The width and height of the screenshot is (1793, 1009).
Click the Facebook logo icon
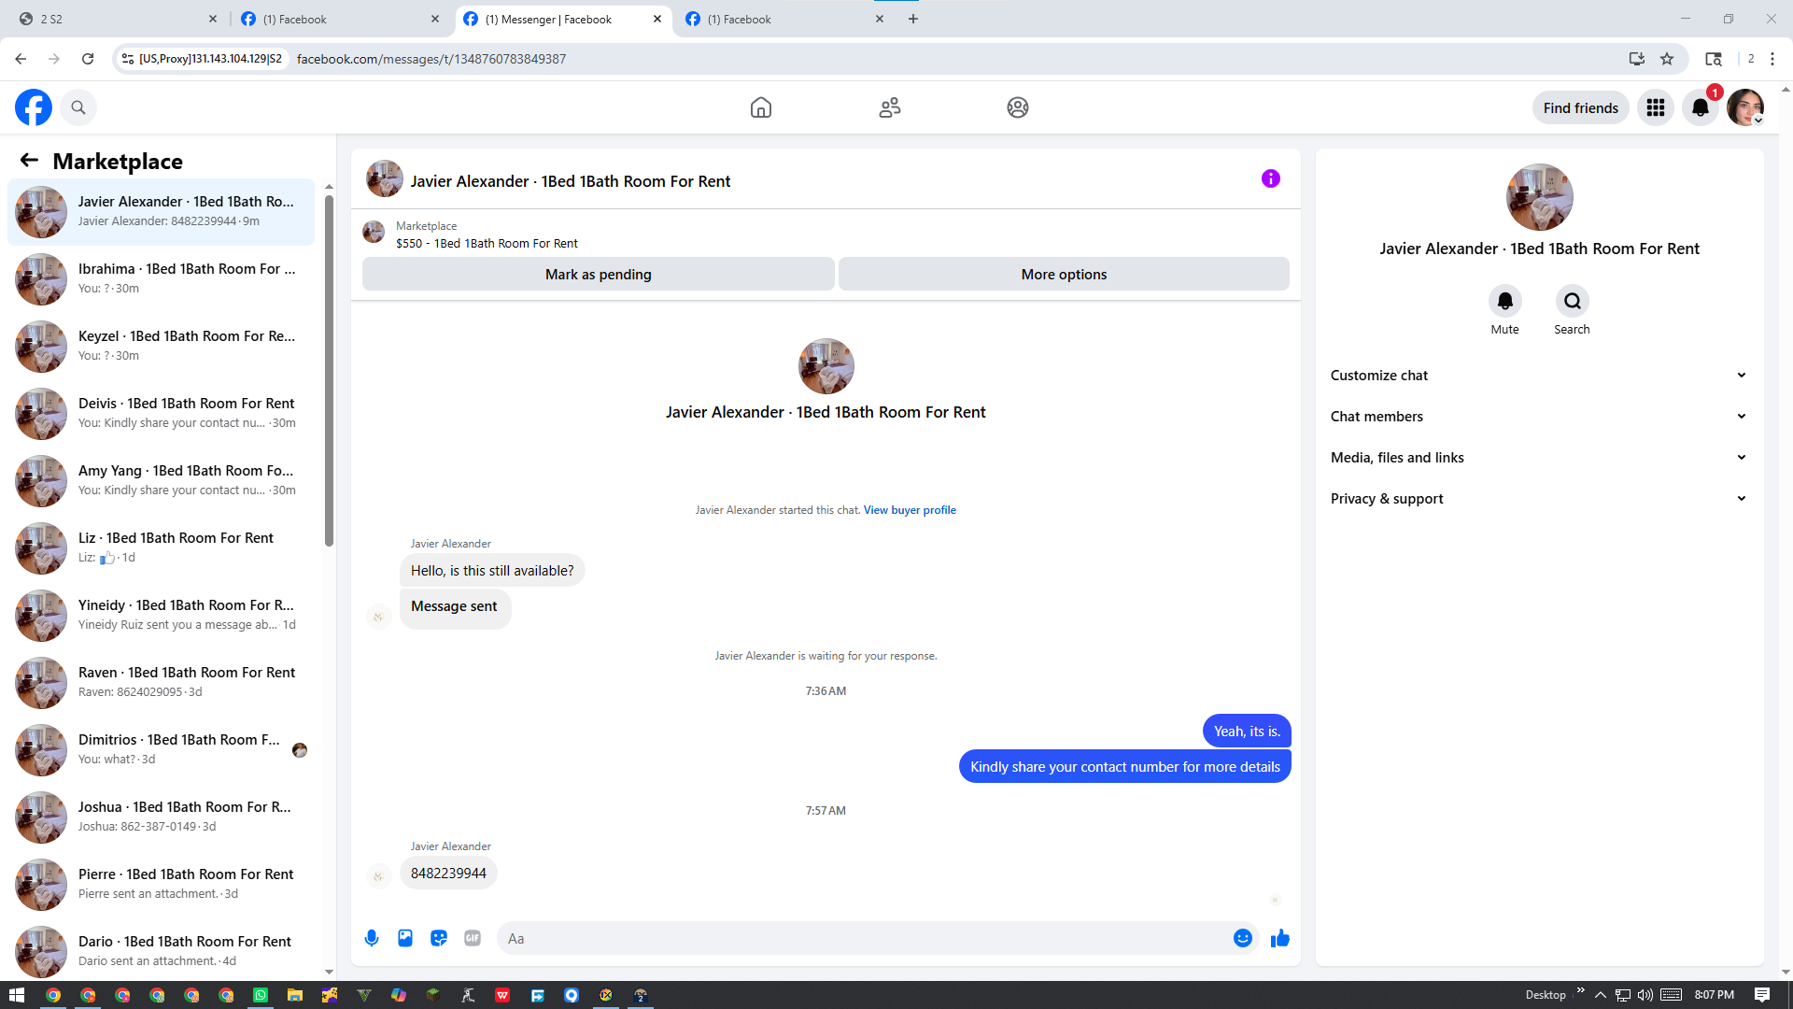[x=34, y=107]
